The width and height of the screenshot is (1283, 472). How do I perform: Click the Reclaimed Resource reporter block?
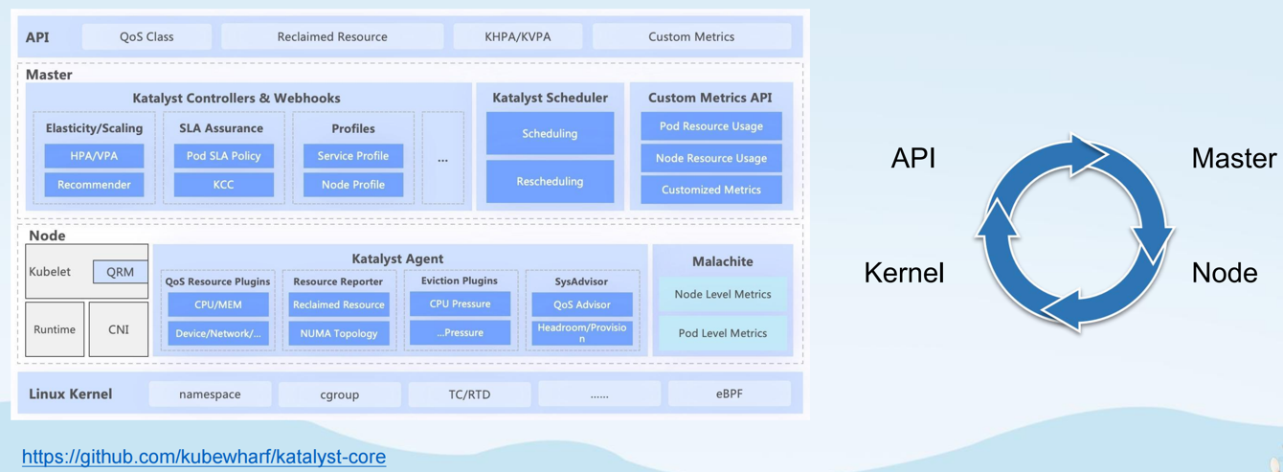coord(339,304)
